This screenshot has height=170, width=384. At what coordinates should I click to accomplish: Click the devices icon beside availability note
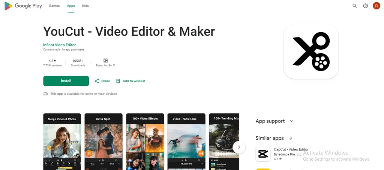point(45,94)
